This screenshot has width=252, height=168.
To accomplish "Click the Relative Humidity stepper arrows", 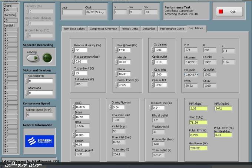I will (x=73, y=50).
